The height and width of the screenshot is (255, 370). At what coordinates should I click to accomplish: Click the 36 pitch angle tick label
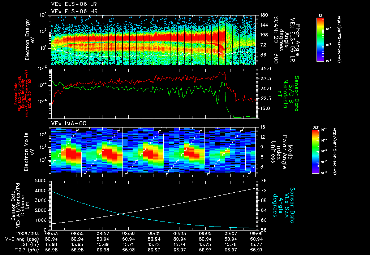tap(262, 55)
